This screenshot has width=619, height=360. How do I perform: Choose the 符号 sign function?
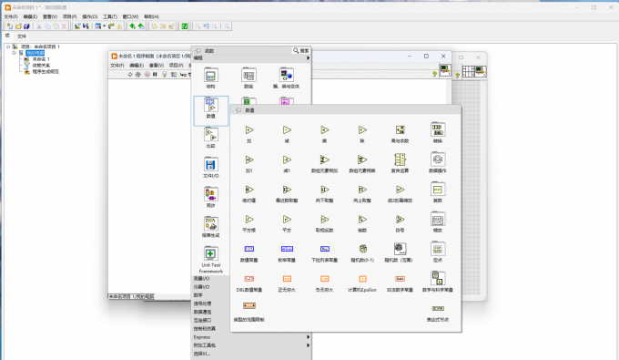coord(400,220)
